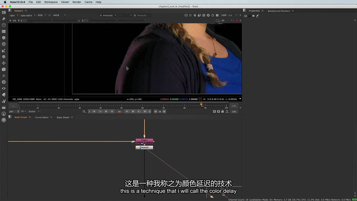Jump to the last frame button

point(144,111)
